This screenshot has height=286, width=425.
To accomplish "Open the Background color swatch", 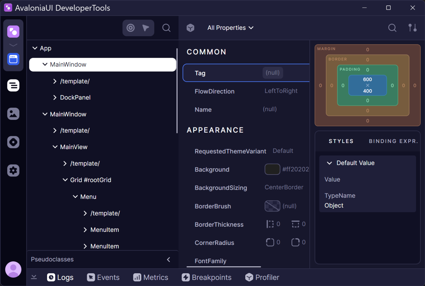I will coord(272,169).
